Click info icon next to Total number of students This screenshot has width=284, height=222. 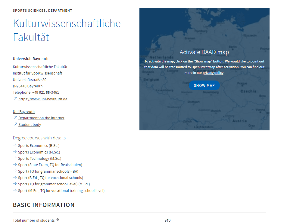click(x=58, y=220)
